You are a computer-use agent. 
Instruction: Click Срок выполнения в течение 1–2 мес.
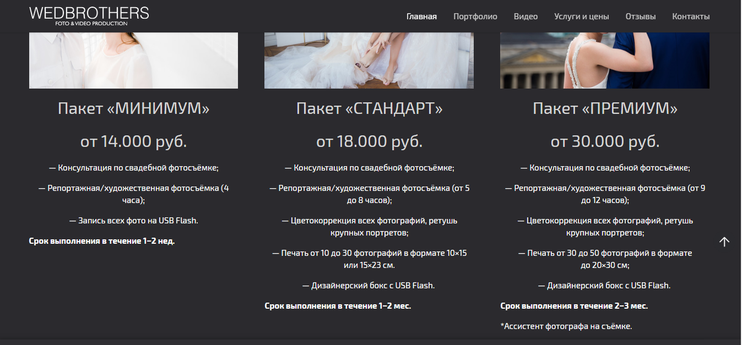[x=338, y=305]
